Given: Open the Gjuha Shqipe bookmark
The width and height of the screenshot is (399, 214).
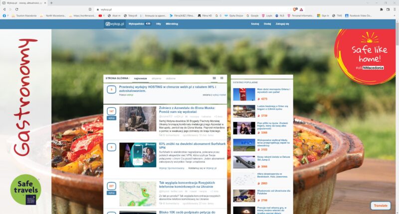Looking at the screenshot, I should [234, 15].
